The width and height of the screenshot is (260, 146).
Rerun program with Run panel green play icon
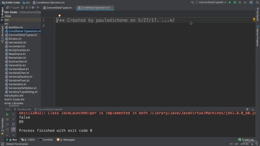point(7,114)
